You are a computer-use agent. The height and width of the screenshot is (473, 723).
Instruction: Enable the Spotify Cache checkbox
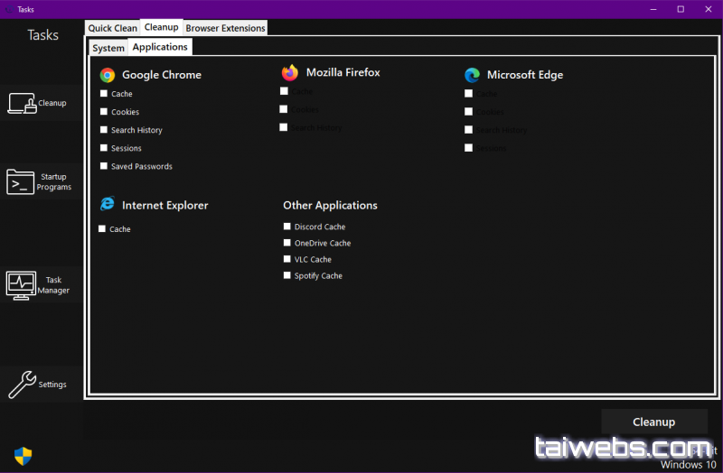[x=287, y=275]
